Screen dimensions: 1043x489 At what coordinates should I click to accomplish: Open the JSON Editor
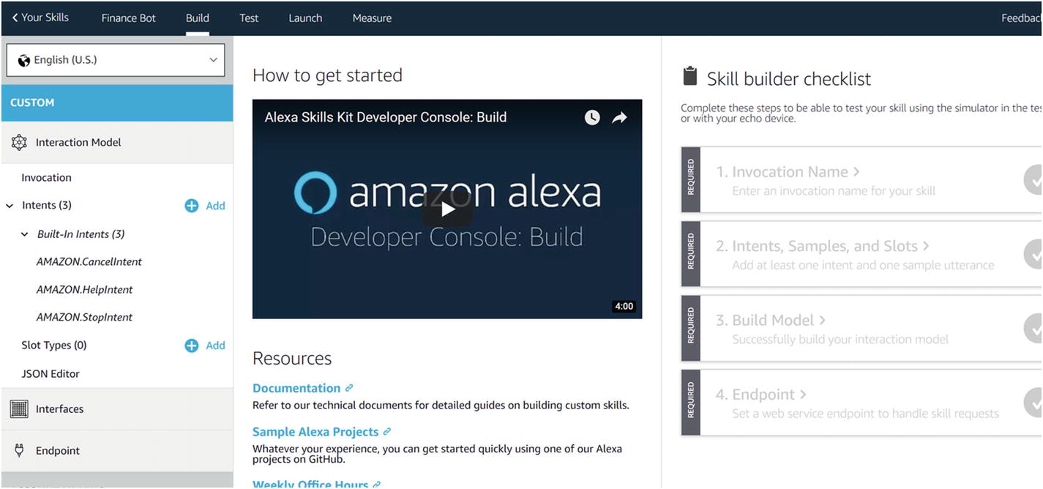[x=51, y=373]
